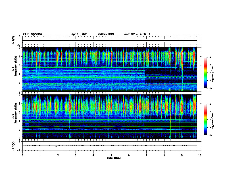Click the "8" kHz tick of ch.2 spectrogram
Image resolution: width=225 pixels, height=174 pixels.
pos(20,103)
